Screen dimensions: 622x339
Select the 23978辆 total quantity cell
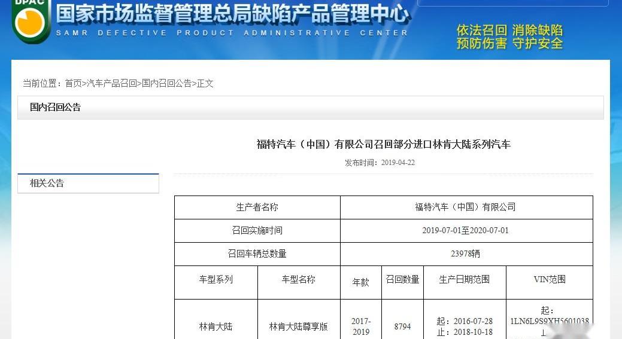(x=466, y=254)
